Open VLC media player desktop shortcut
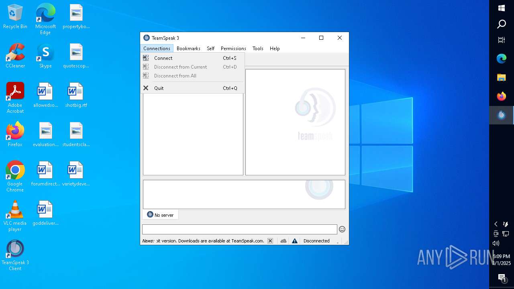The image size is (514, 289). [15, 216]
